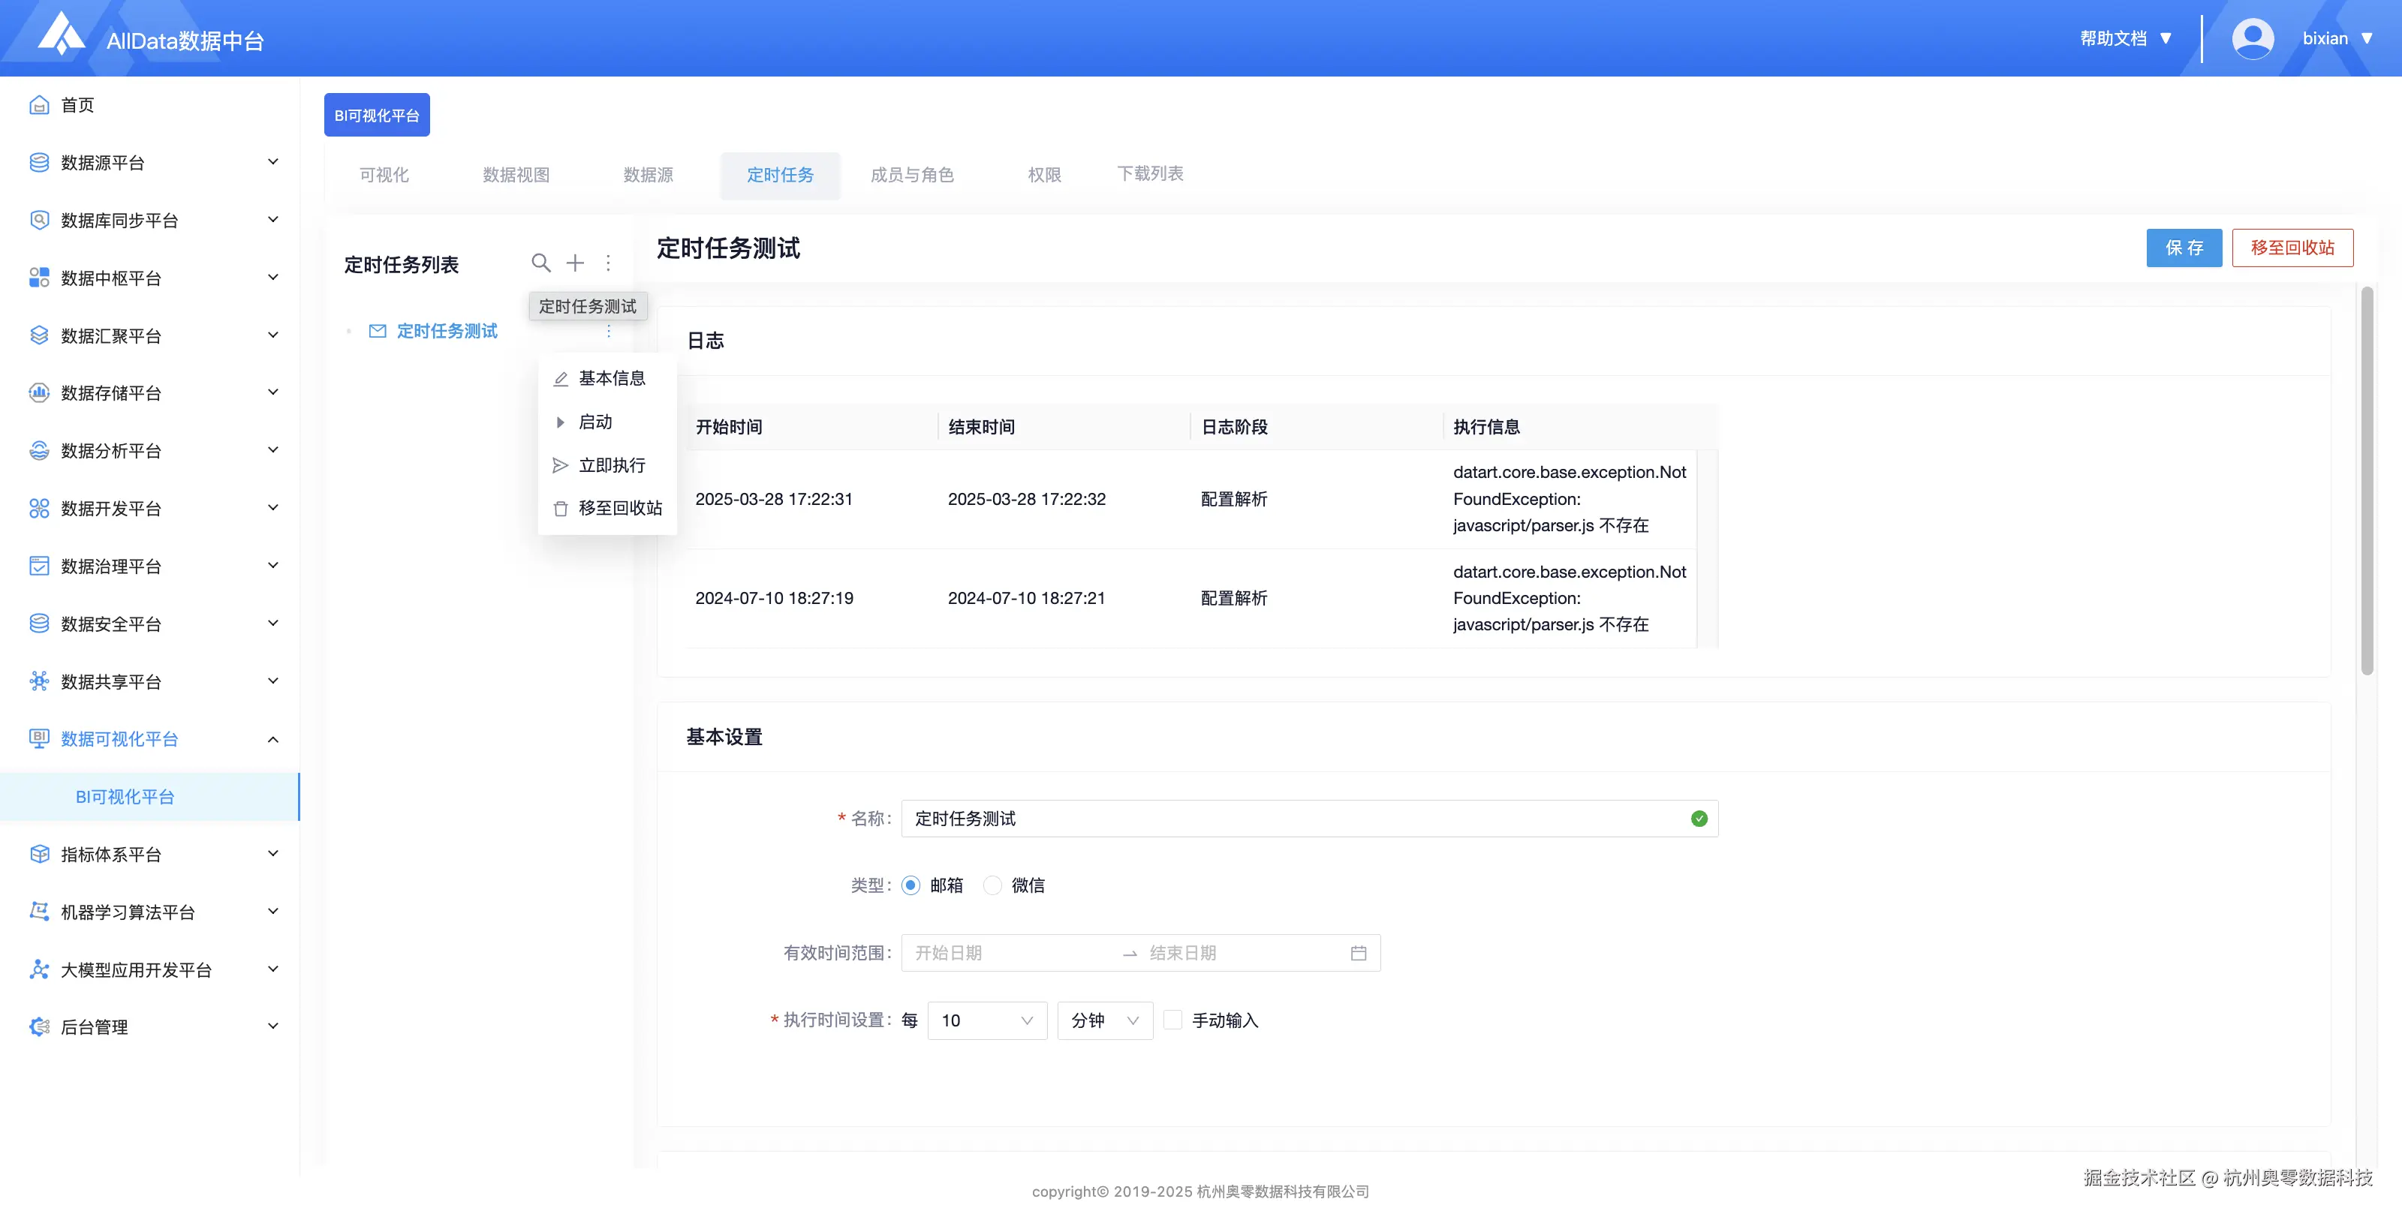Select the 邮箱 radio button
The image size is (2402, 1217).
pyautogui.click(x=911, y=885)
